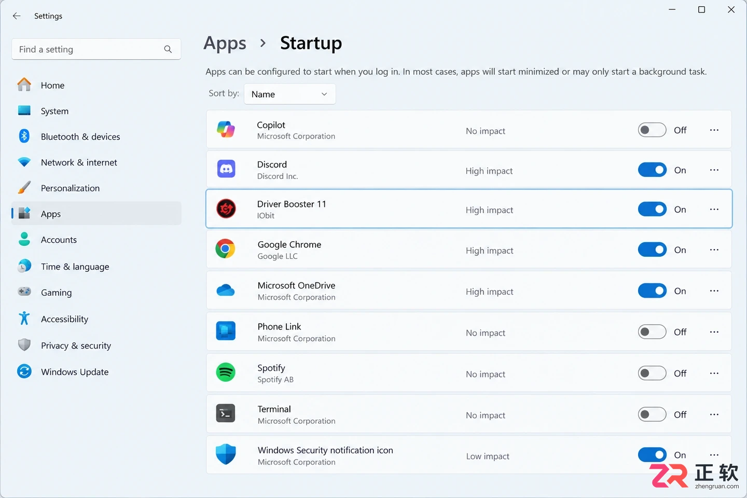Viewport: 747px width, 498px height.
Task: Enable Spotify startup toggle
Action: tap(652, 373)
